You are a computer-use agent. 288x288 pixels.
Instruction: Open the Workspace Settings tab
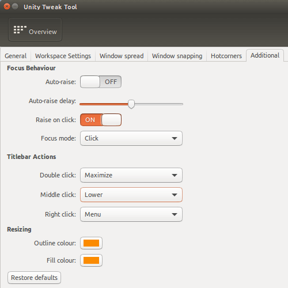click(x=63, y=56)
